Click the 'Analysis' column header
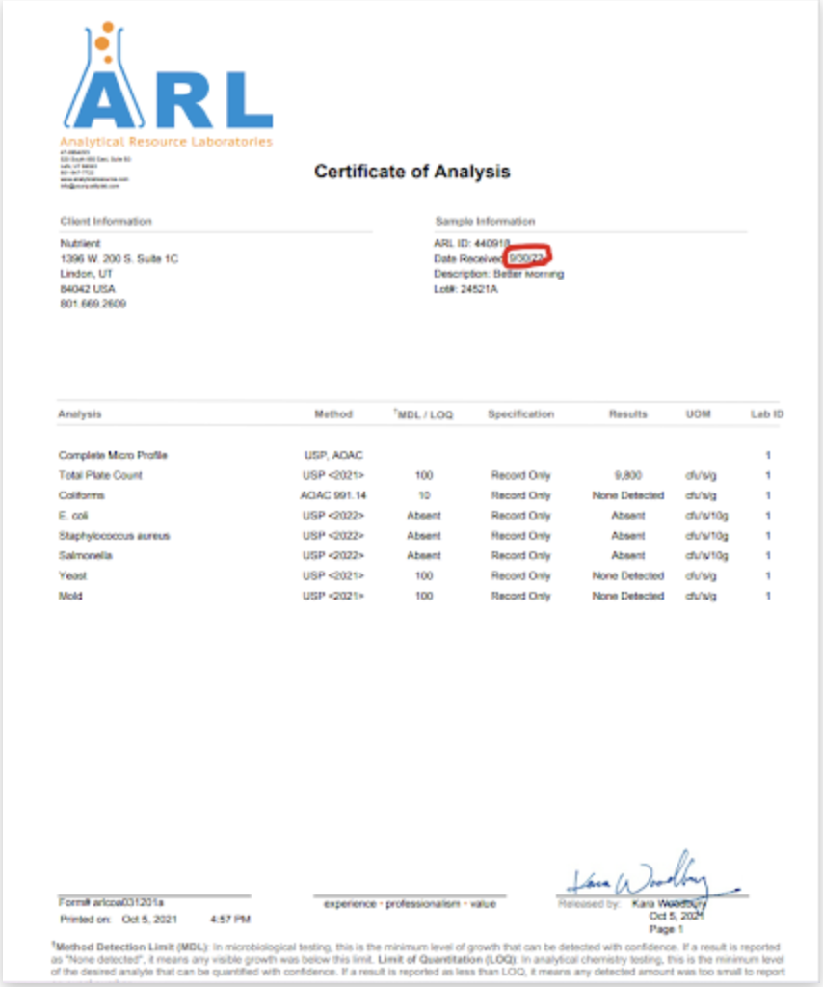This screenshot has height=987, width=823. [80, 414]
